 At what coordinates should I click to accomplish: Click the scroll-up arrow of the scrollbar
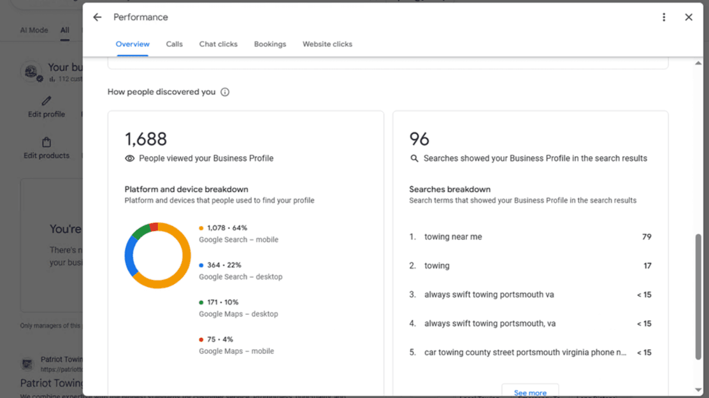click(698, 64)
